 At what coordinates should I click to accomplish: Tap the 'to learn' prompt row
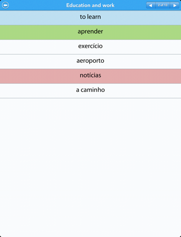click(x=90, y=18)
